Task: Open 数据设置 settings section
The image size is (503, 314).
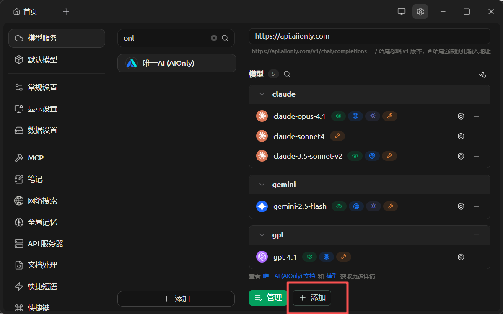Action: pyautogui.click(x=57, y=130)
